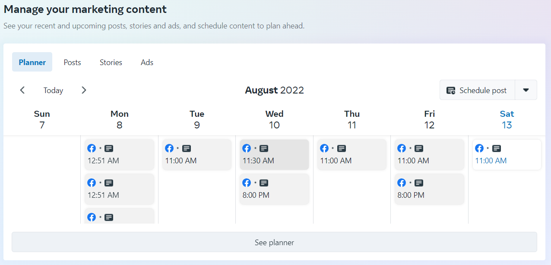This screenshot has height=265, width=551.
Task: Select Saturday 13 column header
Action: pyautogui.click(x=507, y=119)
